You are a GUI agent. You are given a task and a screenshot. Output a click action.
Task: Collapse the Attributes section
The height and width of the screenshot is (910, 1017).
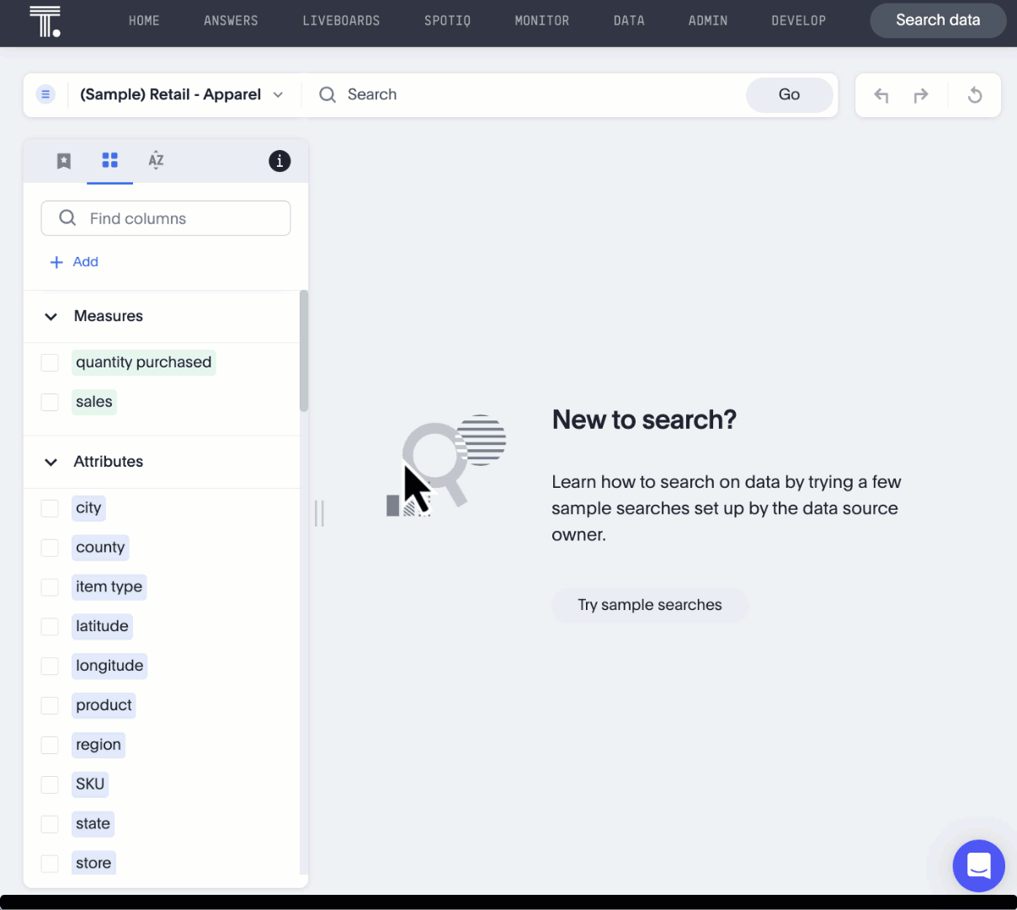pos(51,462)
